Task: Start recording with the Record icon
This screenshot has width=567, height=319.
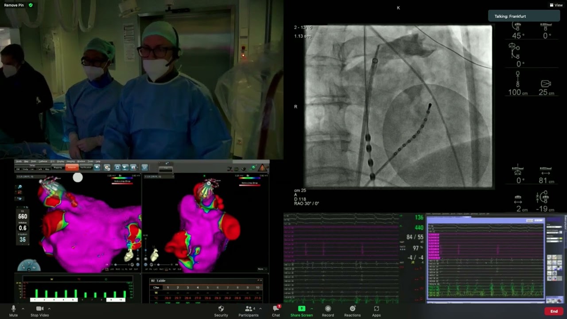Action: point(328,308)
